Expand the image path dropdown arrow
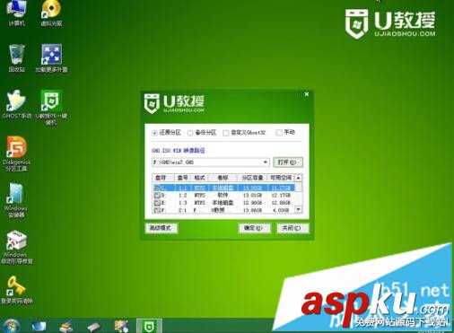 point(266,162)
